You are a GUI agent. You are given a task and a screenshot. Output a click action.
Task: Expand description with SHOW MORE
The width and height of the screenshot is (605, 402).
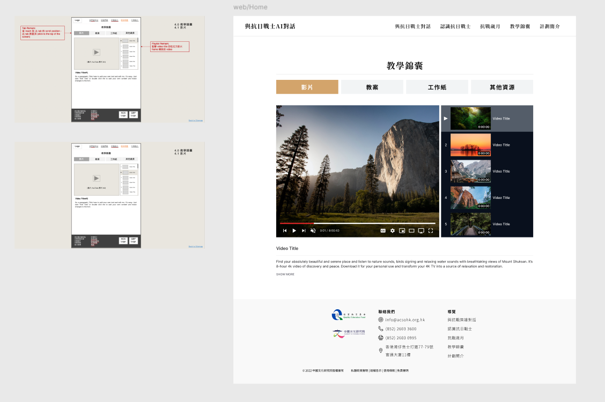285,274
